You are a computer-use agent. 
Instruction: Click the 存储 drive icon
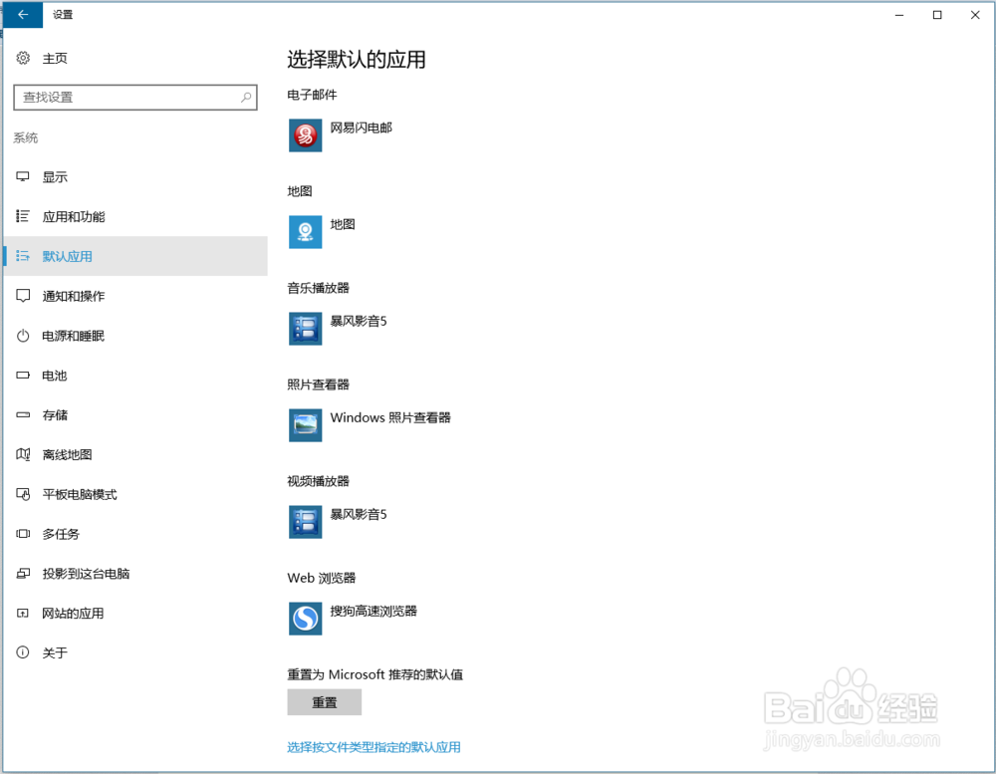[x=23, y=415]
